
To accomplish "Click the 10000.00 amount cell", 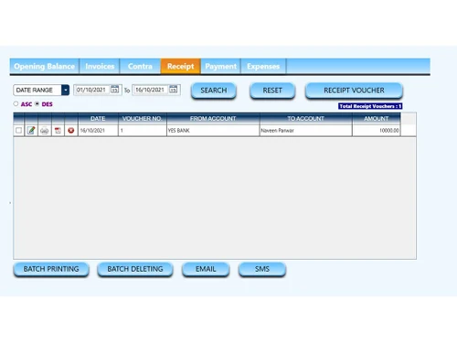I will pos(377,131).
